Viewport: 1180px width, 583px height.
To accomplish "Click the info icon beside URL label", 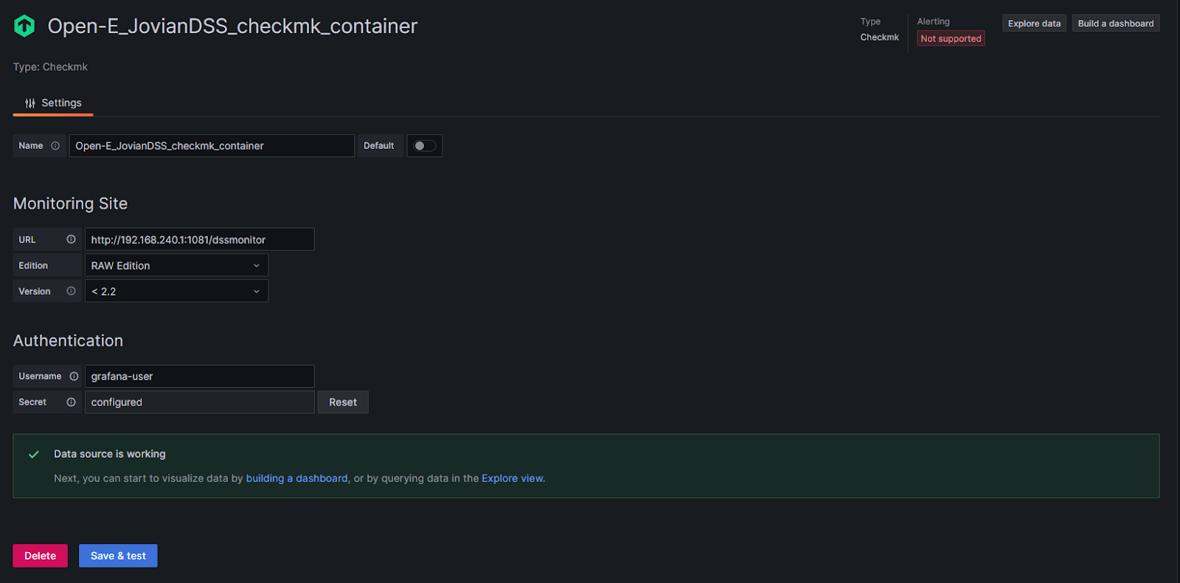I will point(71,240).
